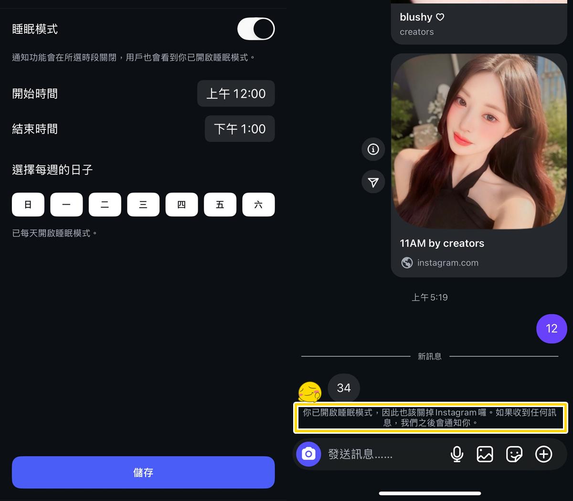This screenshot has height=501, width=573.
Task: Tap the microphone voice message icon
Action: 457,454
